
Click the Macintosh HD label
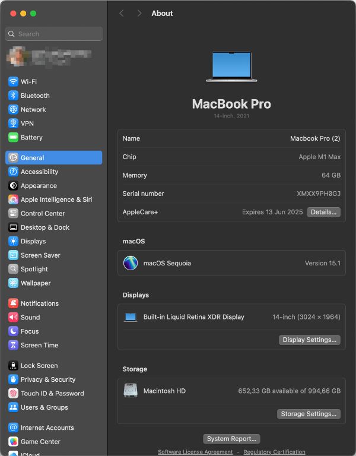[x=164, y=391]
